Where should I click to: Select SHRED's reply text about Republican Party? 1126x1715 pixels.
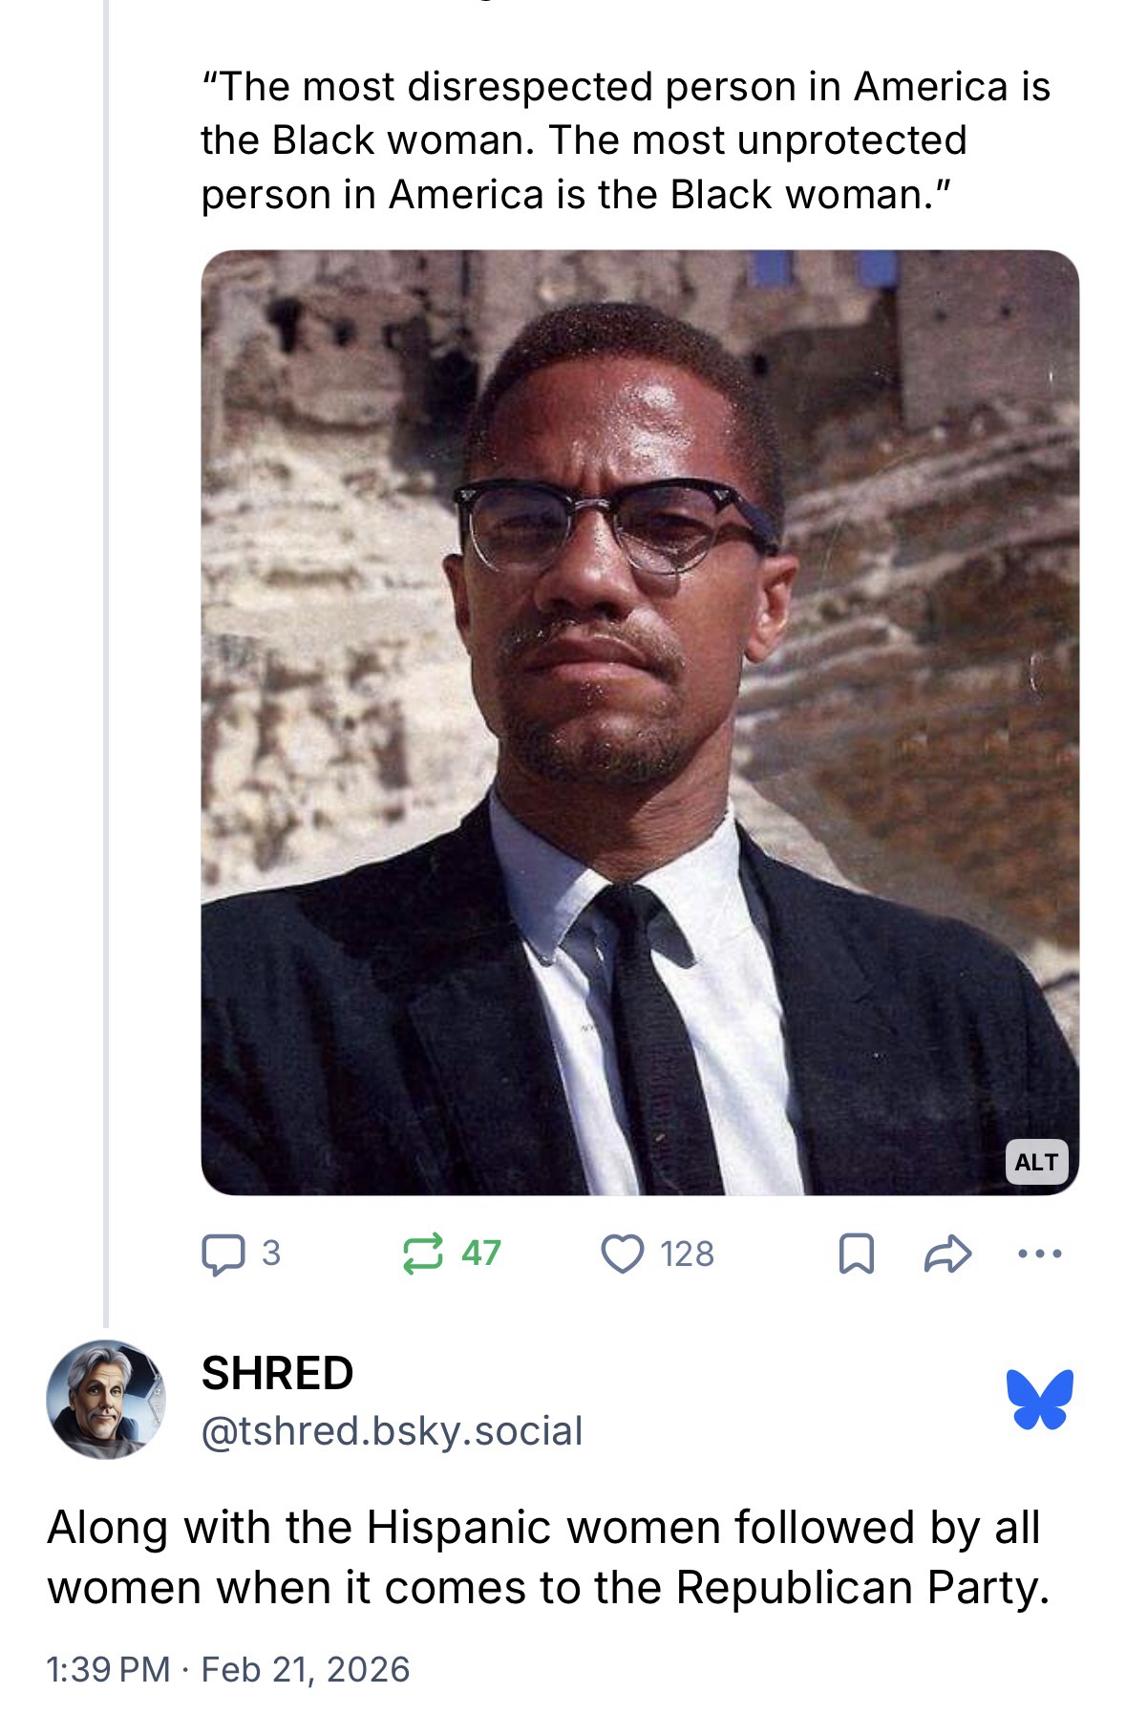tap(548, 1557)
